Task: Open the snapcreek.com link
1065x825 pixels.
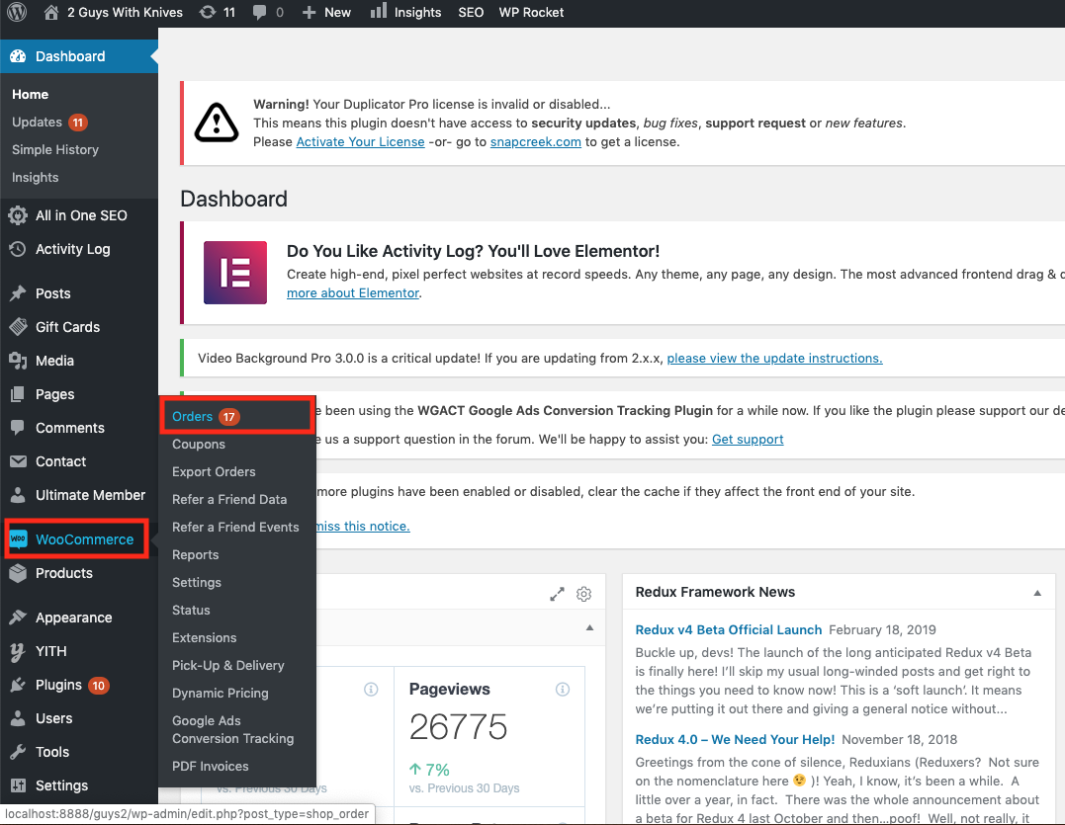Action: pos(535,141)
